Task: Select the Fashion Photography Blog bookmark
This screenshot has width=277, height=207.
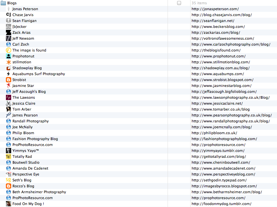Action: click(35, 139)
